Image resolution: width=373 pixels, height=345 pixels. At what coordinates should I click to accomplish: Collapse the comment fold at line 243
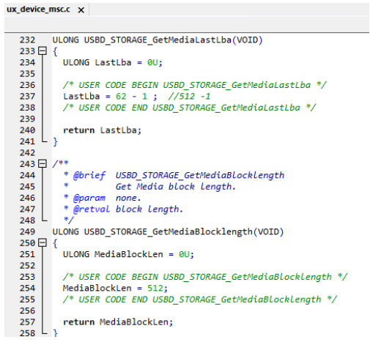pyautogui.click(x=43, y=163)
